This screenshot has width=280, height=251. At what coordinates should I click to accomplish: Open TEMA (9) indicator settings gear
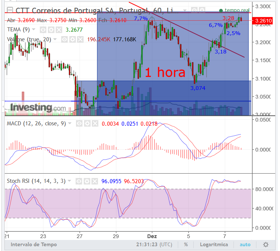[x=51, y=30]
